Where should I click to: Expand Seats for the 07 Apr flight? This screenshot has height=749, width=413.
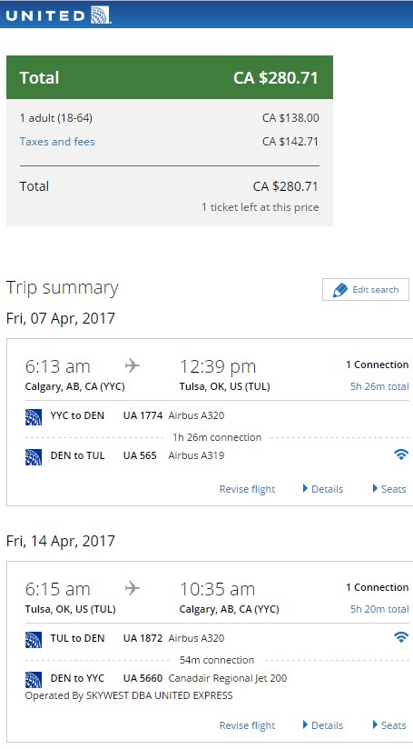pyautogui.click(x=389, y=489)
